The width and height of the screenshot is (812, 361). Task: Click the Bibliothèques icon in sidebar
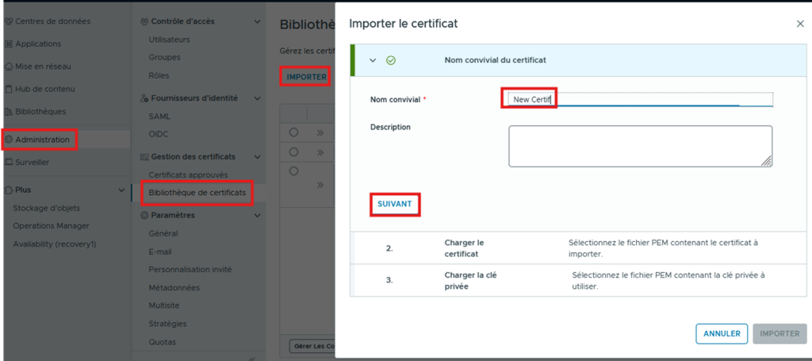coord(9,112)
